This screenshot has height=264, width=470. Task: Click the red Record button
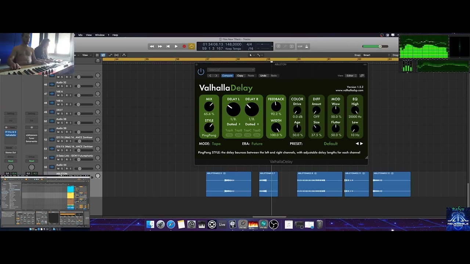184,47
